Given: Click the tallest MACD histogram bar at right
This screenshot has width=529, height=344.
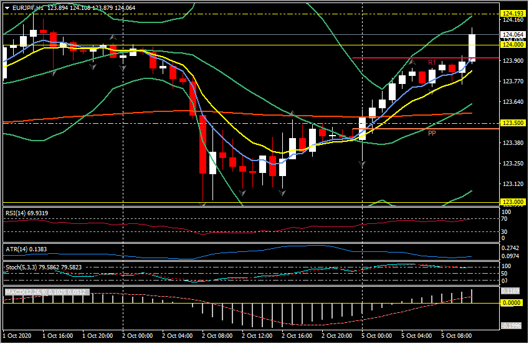Looking at the screenshot, I should pyautogui.click(x=472, y=296).
